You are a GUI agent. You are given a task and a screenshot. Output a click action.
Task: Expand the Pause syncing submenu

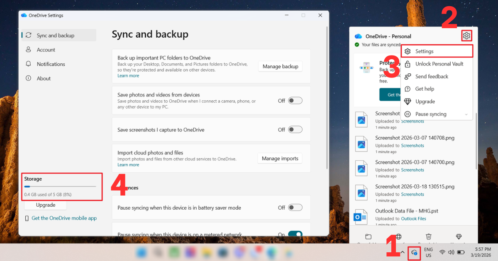[x=437, y=114]
